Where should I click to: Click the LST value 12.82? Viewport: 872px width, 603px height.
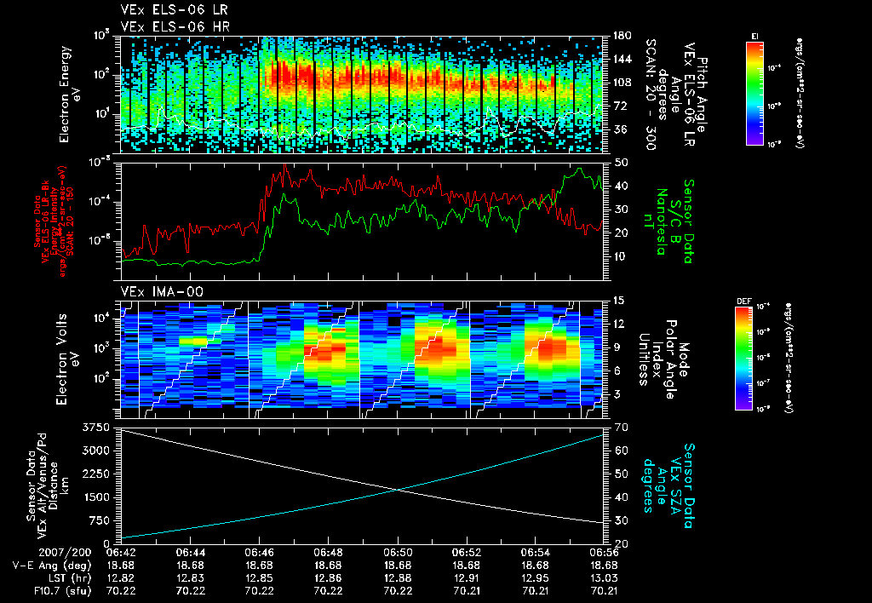pyautogui.click(x=121, y=578)
